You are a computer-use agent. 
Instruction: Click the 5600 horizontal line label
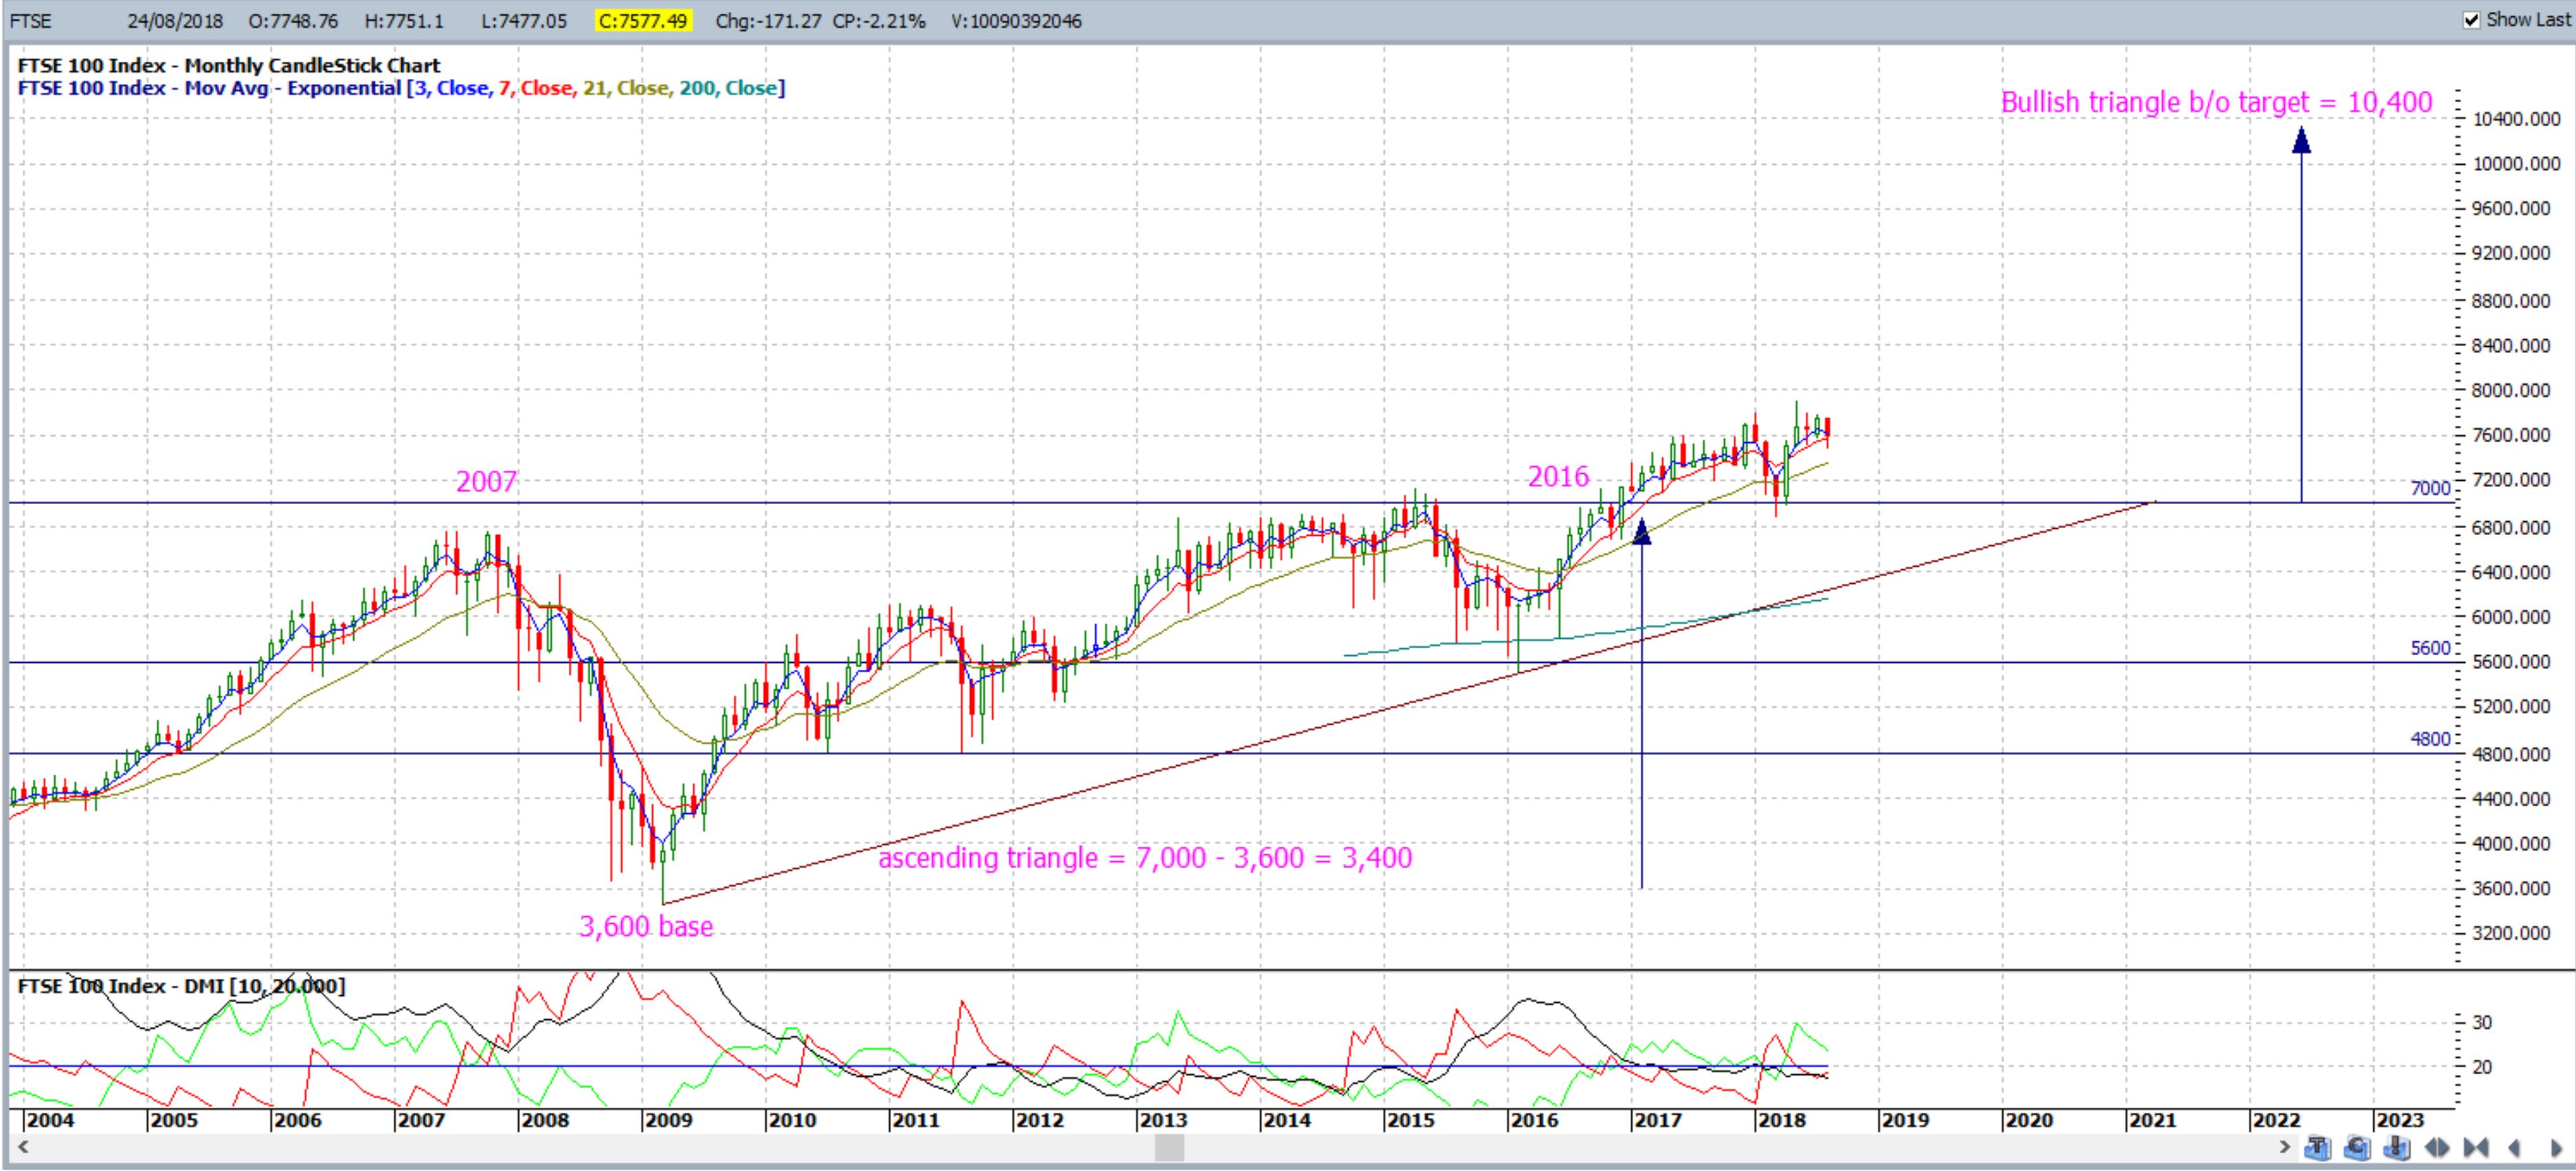click(2430, 648)
